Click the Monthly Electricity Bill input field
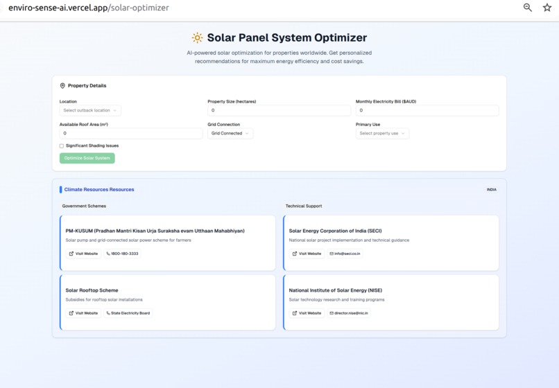559x388 pixels. pyautogui.click(x=427, y=110)
